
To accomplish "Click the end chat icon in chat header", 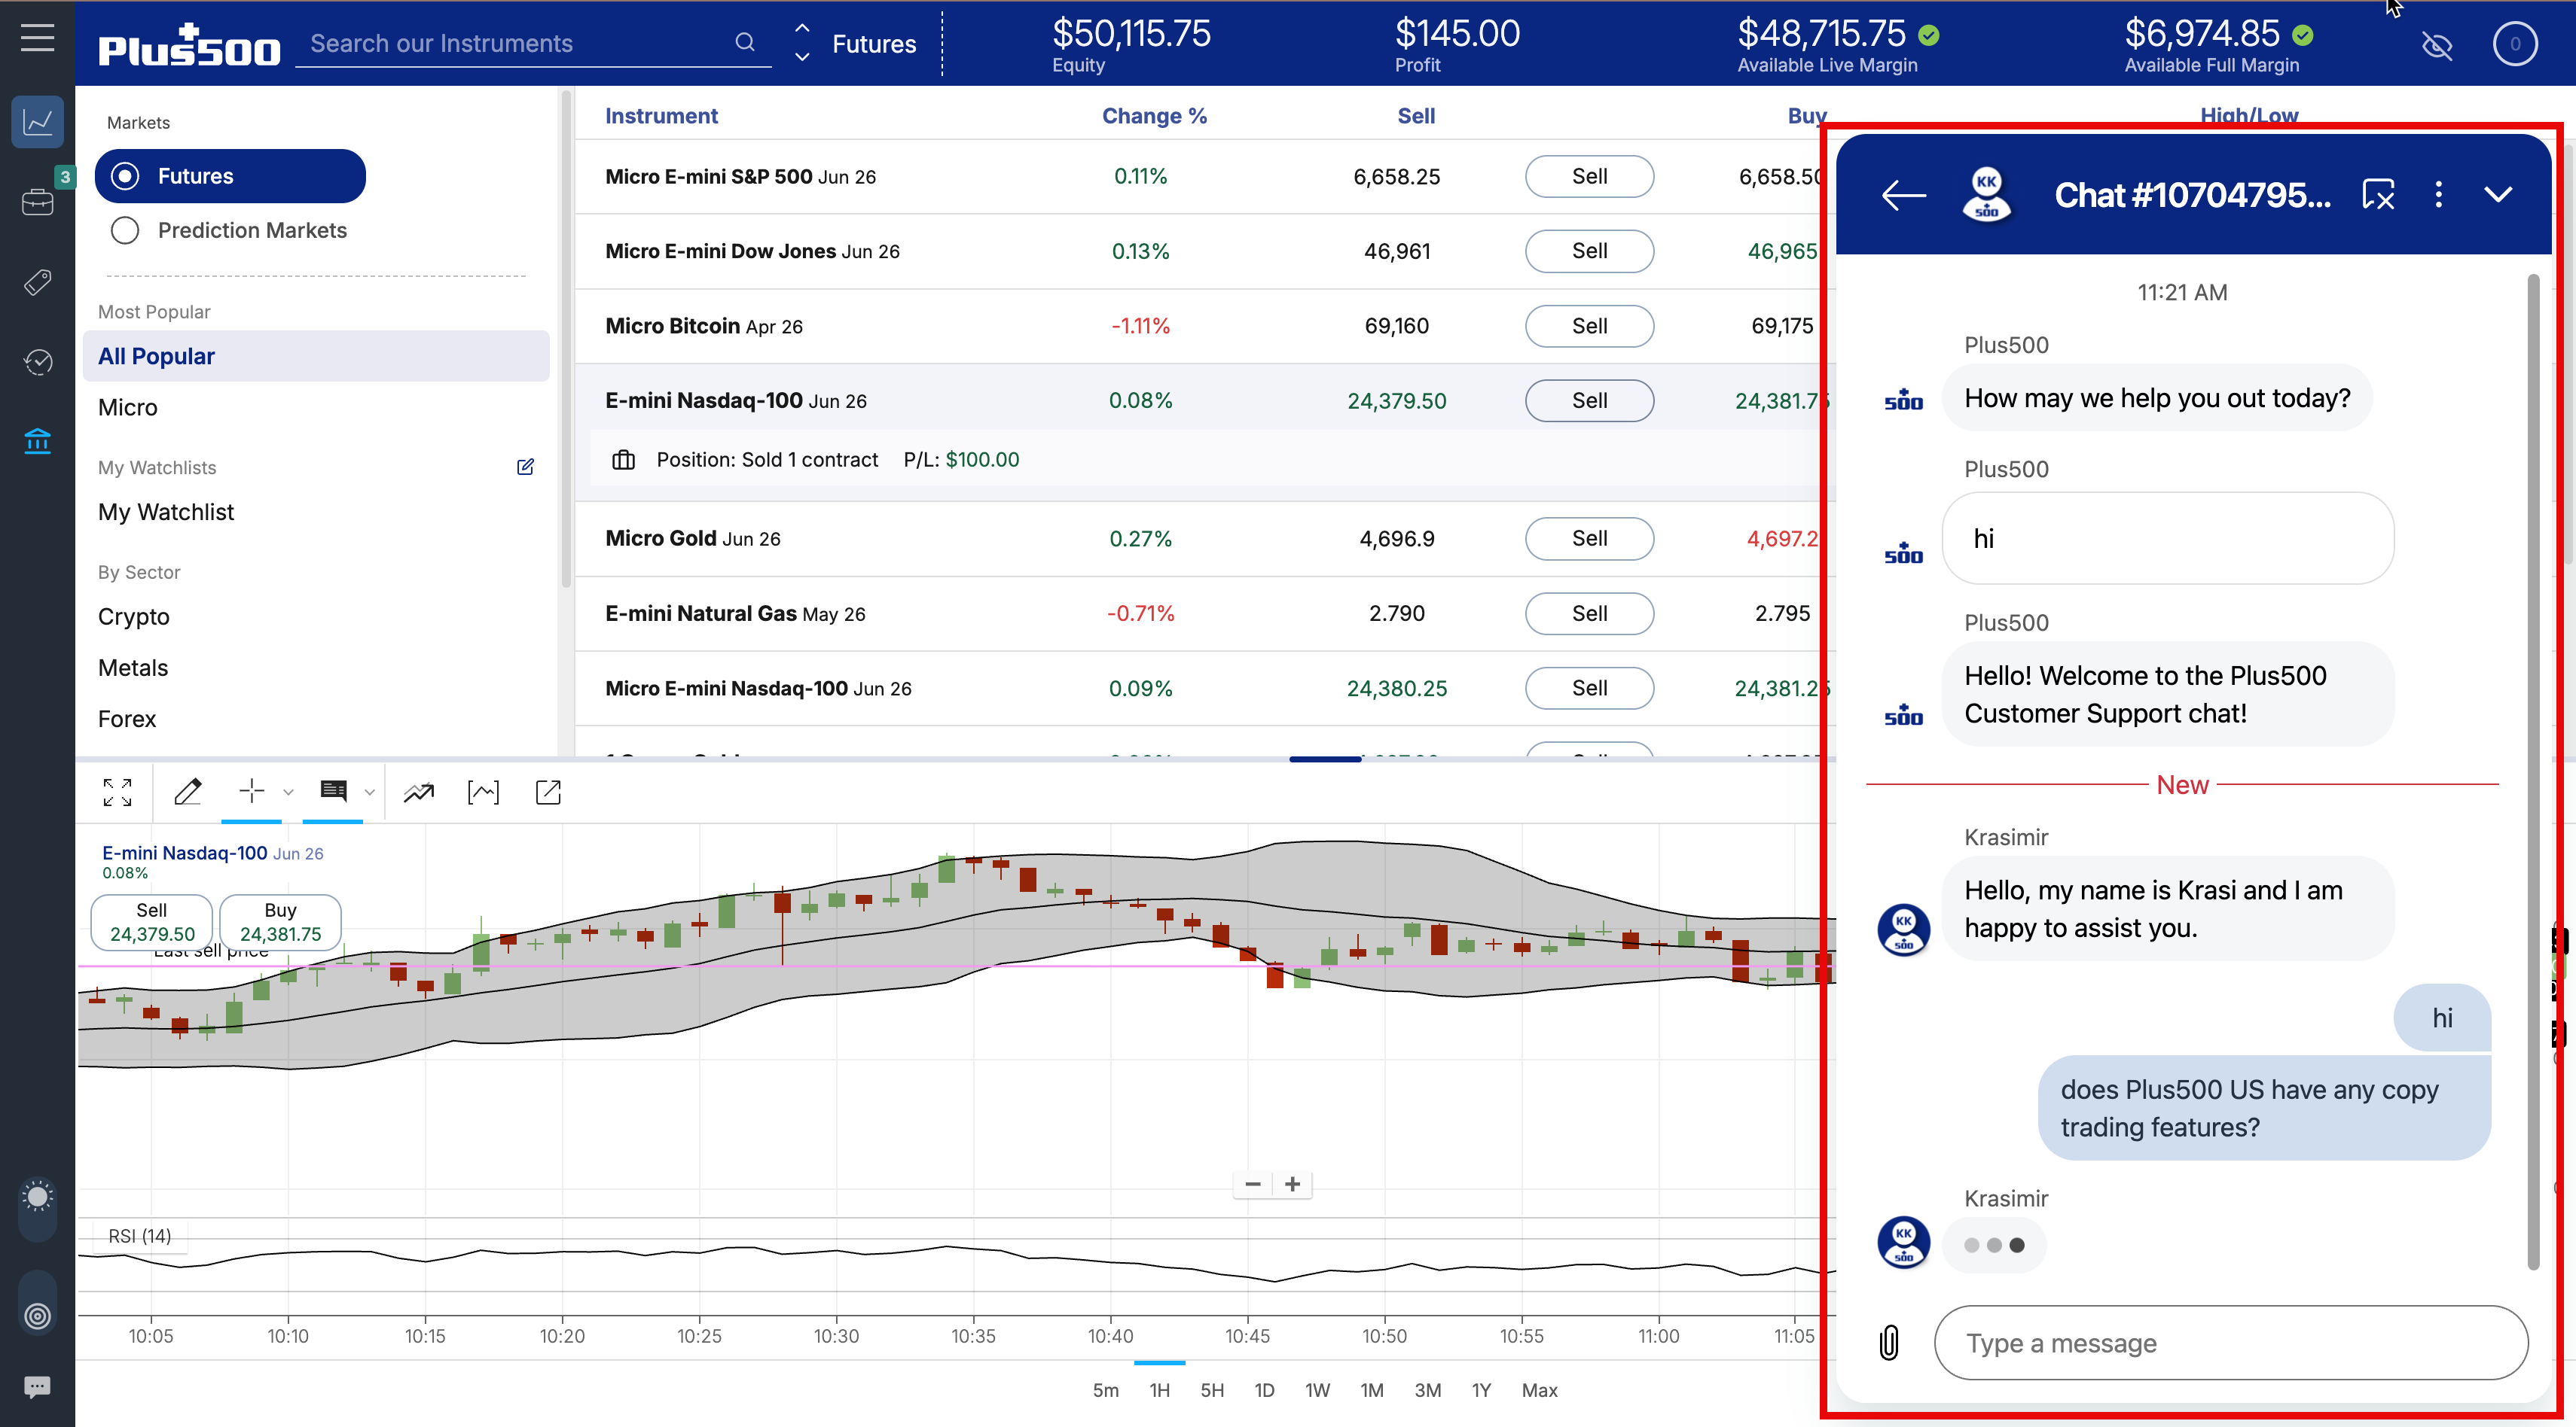I will pos(2378,195).
